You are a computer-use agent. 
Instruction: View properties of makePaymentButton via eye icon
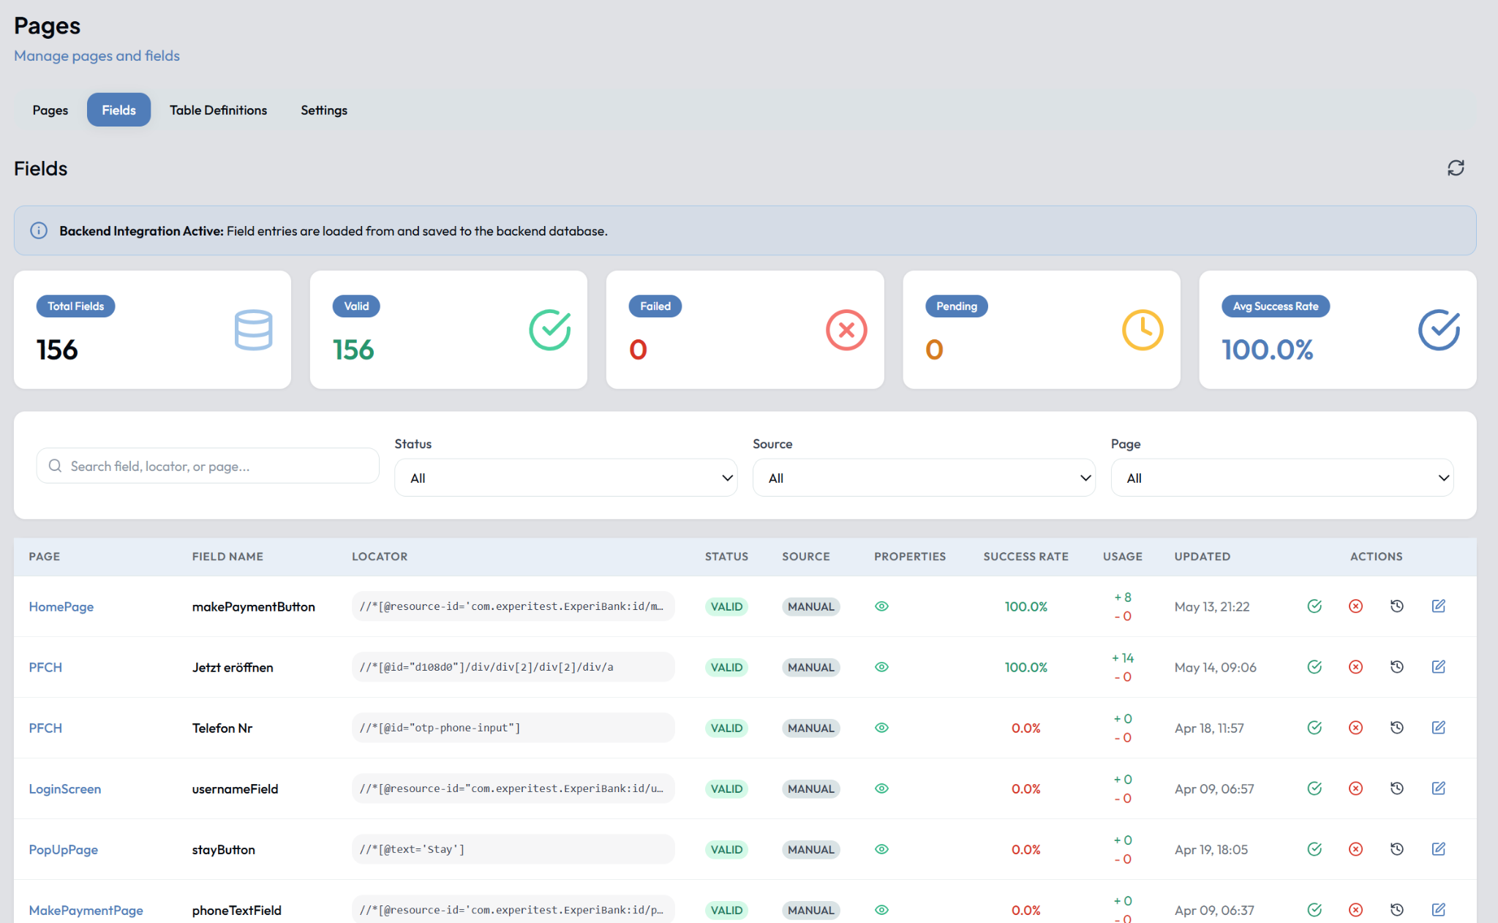(881, 606)
